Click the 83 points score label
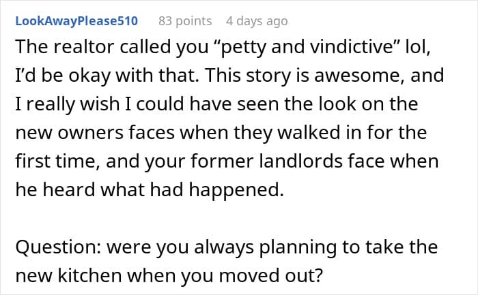Screen dimensions: 478x295 (x=185, y=21)
